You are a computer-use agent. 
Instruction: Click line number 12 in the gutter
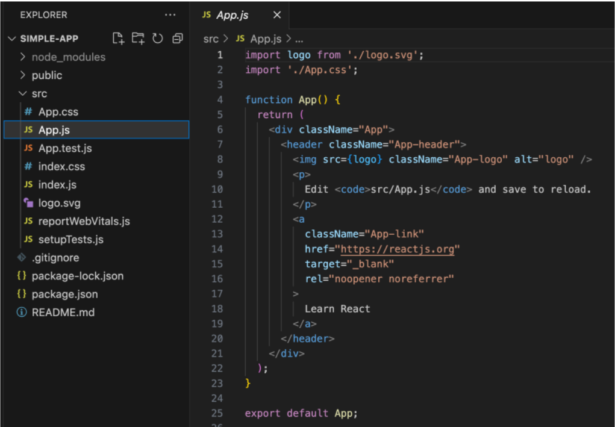(216, 219)
